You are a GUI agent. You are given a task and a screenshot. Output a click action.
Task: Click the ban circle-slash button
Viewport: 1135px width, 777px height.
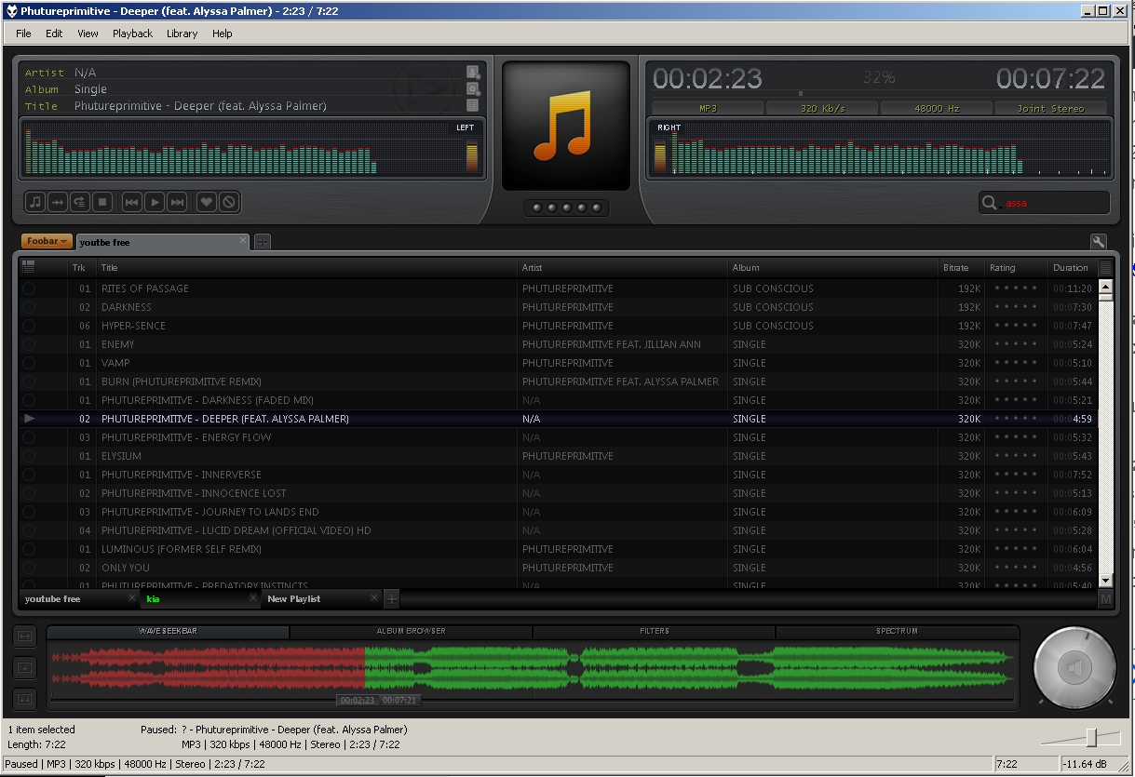(229, 202)
